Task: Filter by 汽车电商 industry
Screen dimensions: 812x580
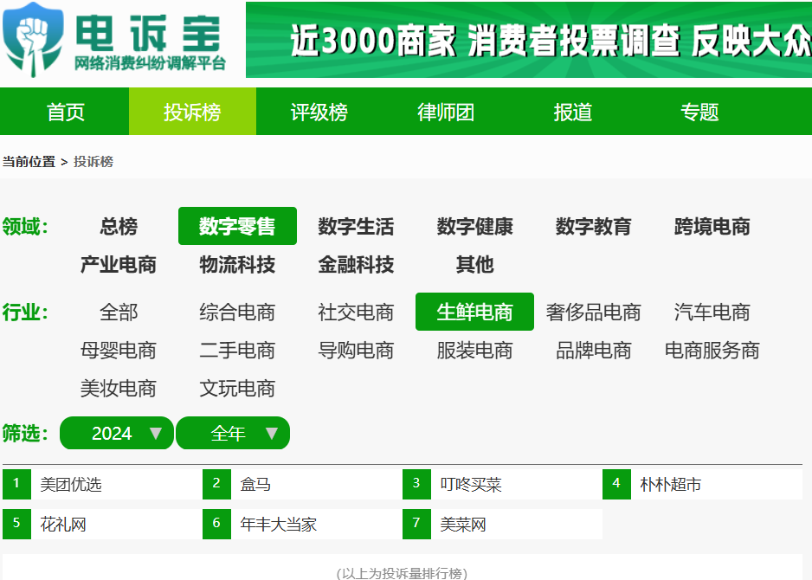Action: (x=712, y=313)
